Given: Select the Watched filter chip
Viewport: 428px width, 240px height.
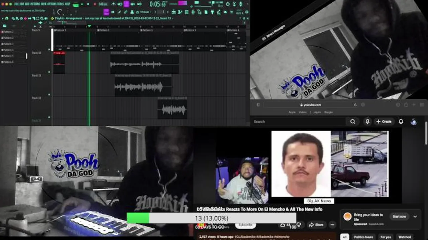Looking at the screenshot, I should 405,237.
